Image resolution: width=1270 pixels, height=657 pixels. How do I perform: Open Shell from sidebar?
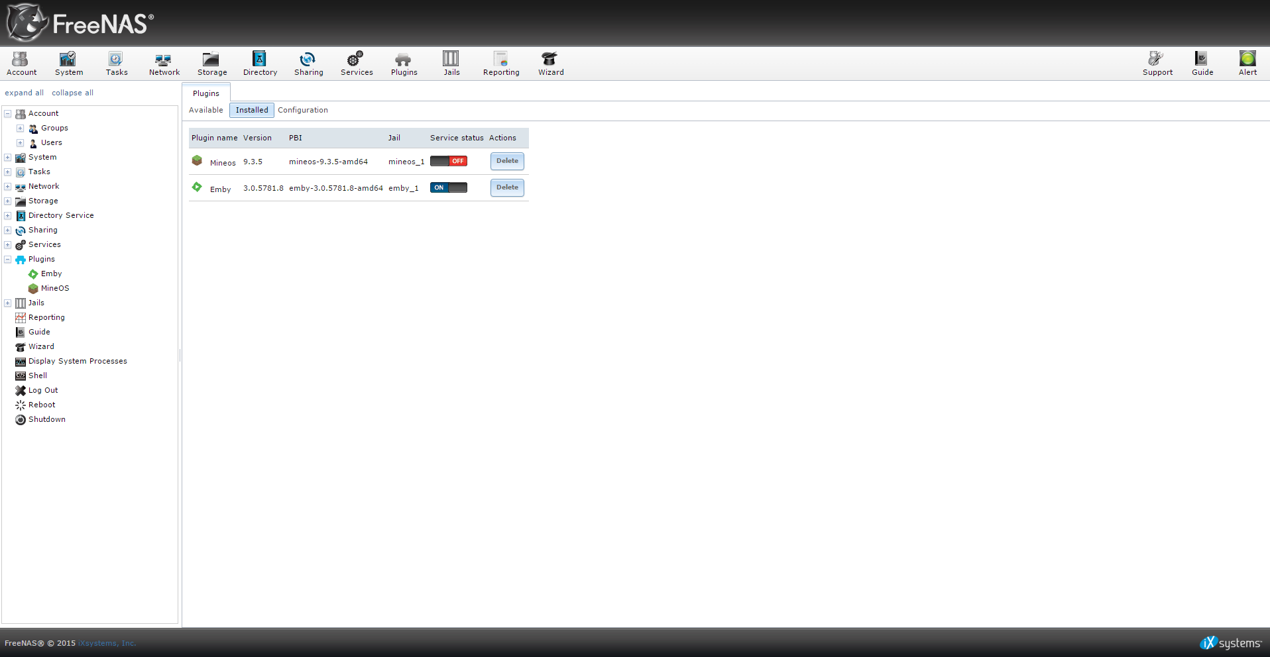[38, 376]
